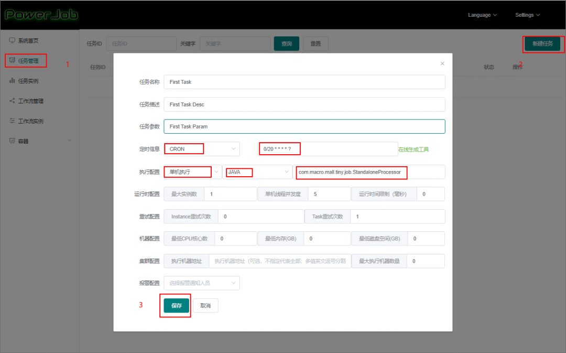Click the 系统首页 monitor icon

click(x=12, y=40)
